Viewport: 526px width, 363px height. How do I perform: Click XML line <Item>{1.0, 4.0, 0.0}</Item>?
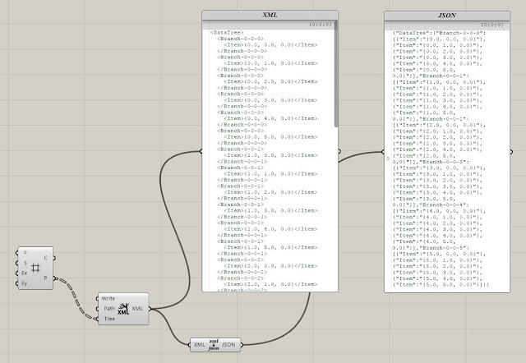point(270,229)
